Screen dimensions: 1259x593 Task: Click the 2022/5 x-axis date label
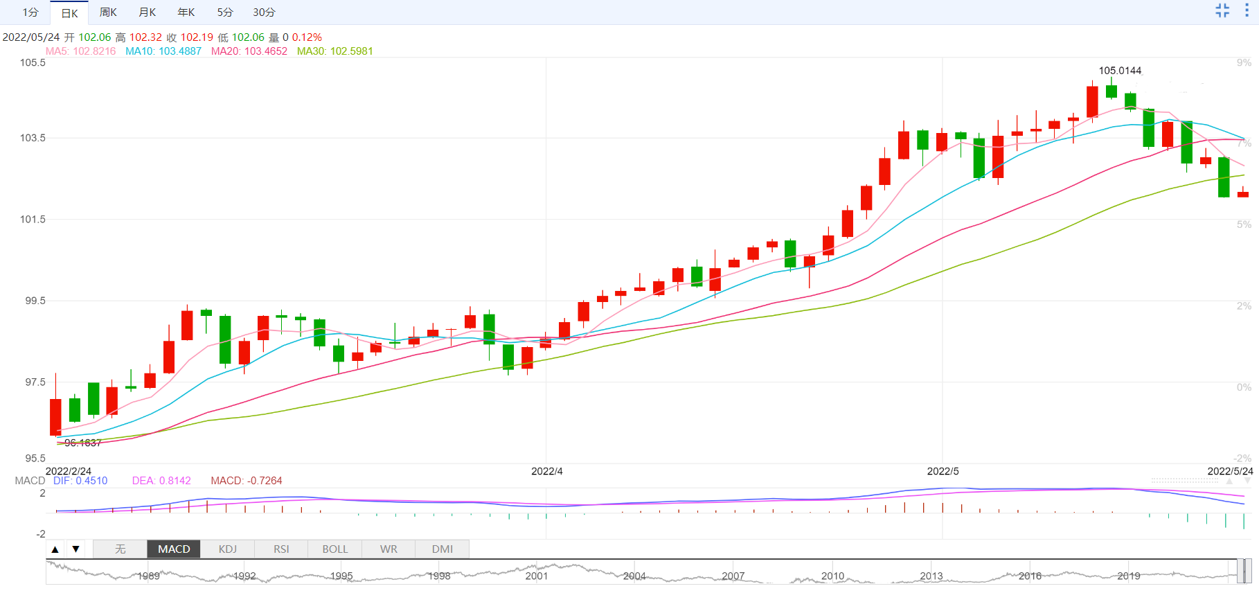(x=943, y=471)
